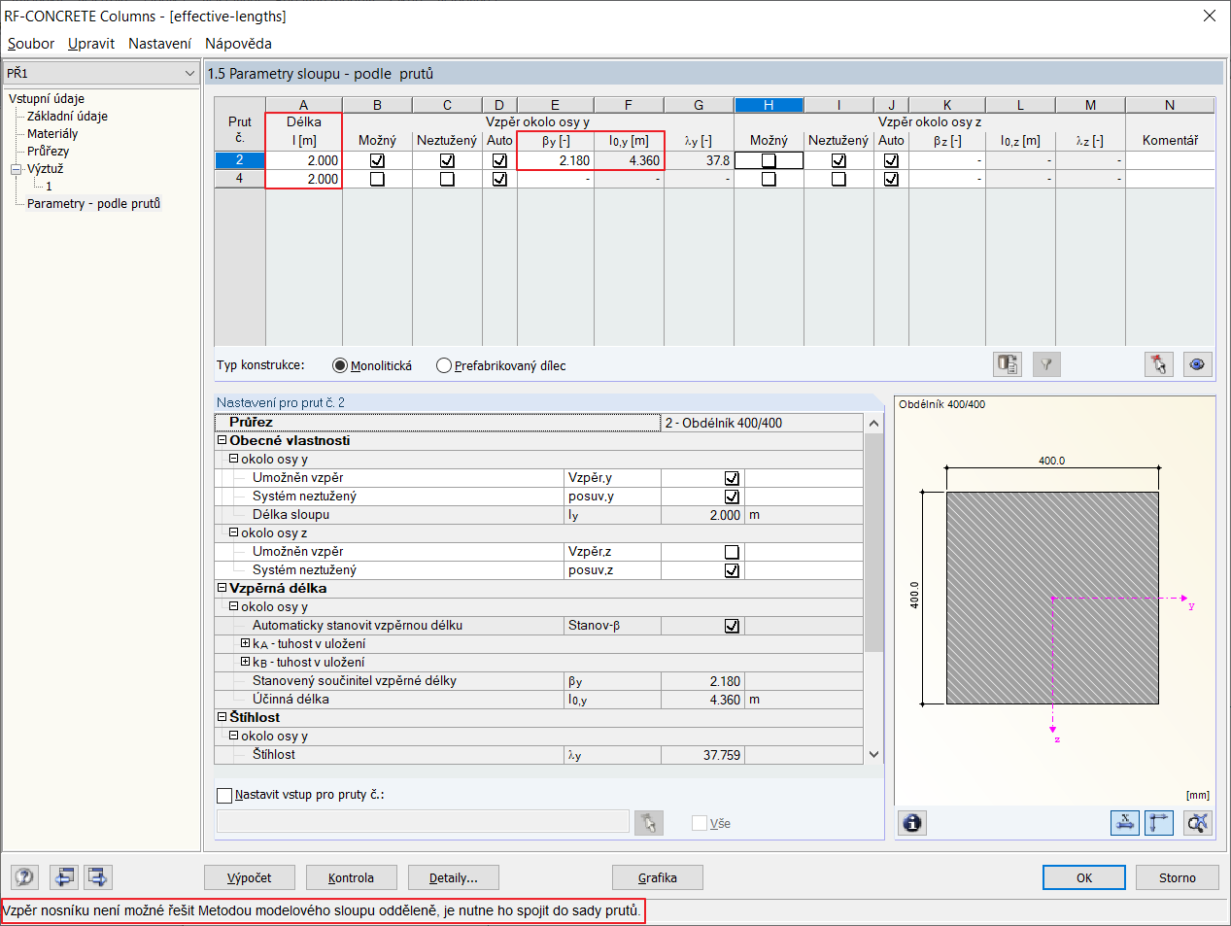Click the Výpočet button

click(x=250, y=877)
